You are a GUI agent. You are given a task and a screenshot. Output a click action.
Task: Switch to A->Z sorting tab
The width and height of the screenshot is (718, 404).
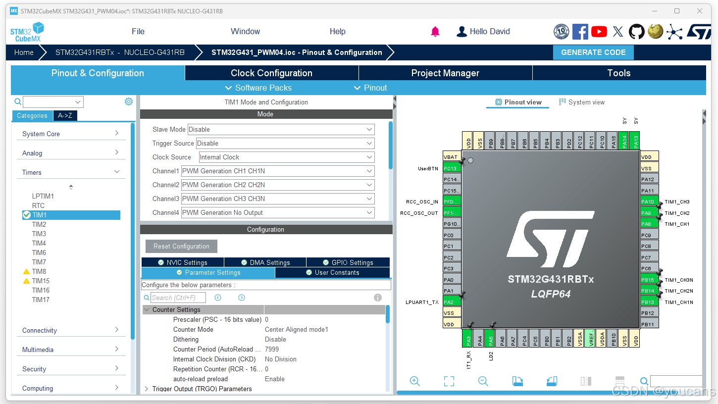coord(65,115)
